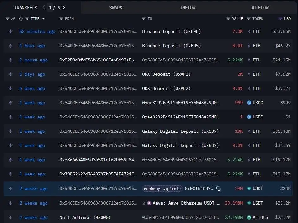Screen dimensions: 298x223
Task: Open the TIME column dropdown arrow
Action: coord(43,19)
